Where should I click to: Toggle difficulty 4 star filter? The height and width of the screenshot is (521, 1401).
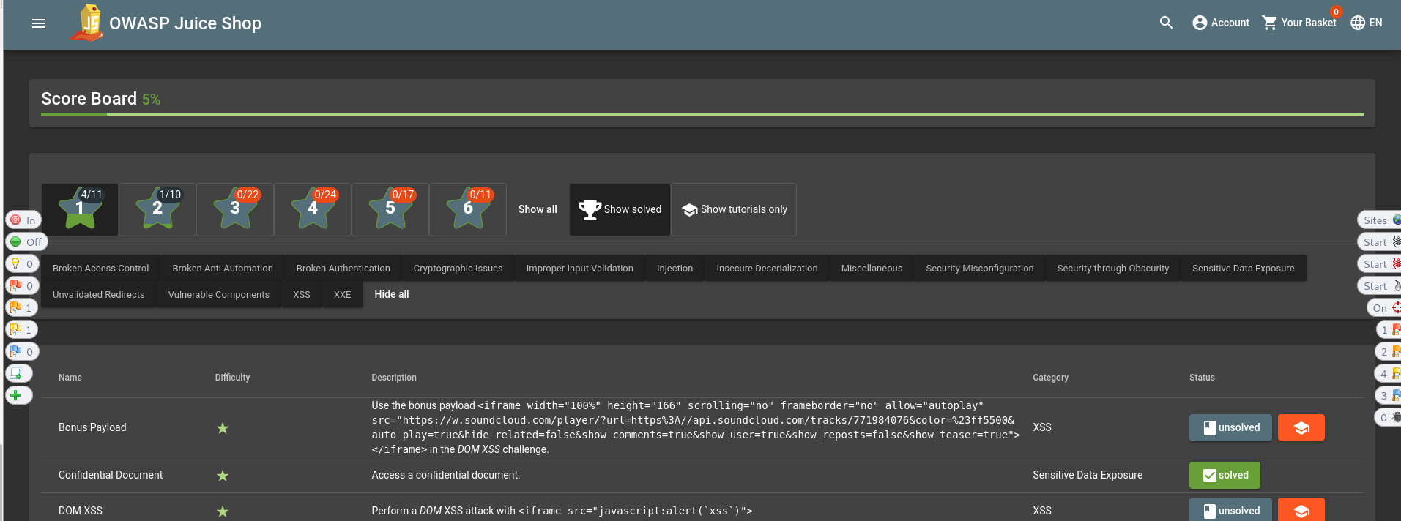(x=313, y=209)
